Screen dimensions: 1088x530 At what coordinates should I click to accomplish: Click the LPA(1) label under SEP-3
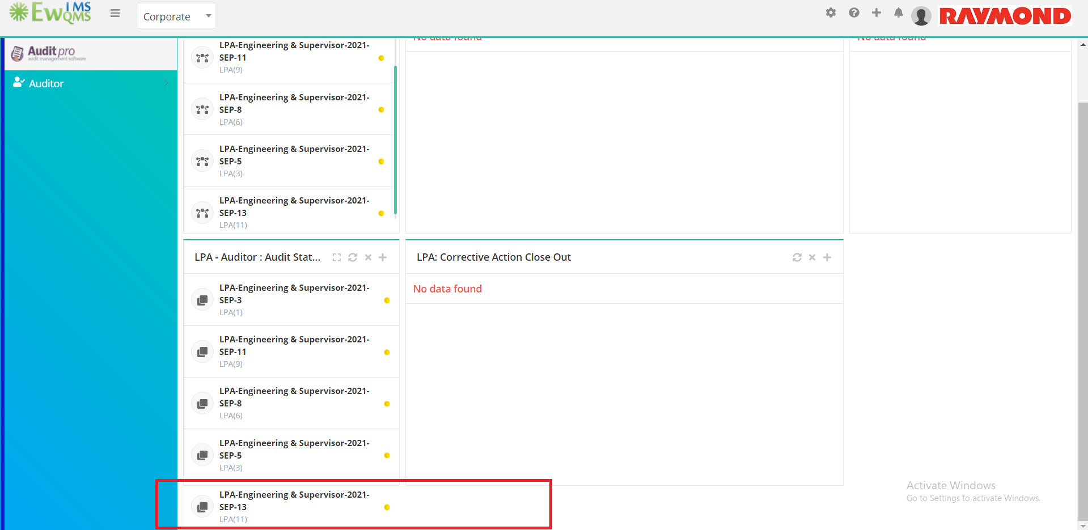[x=231, y=312]
